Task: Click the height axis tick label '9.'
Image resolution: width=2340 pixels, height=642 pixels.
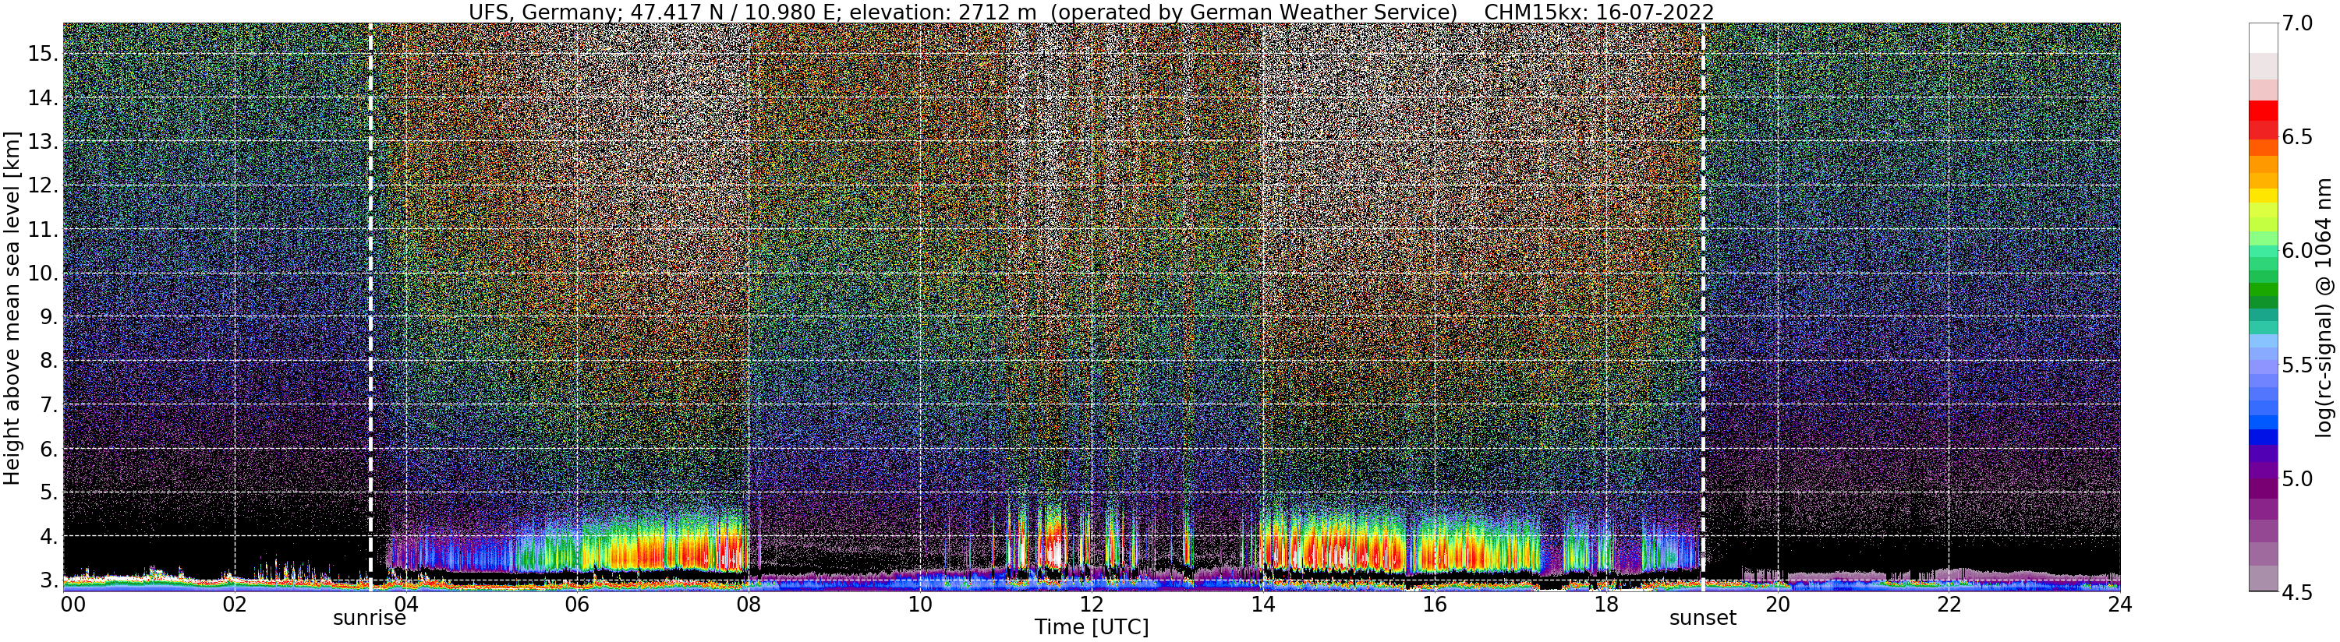Action: [x=48, y=317]
